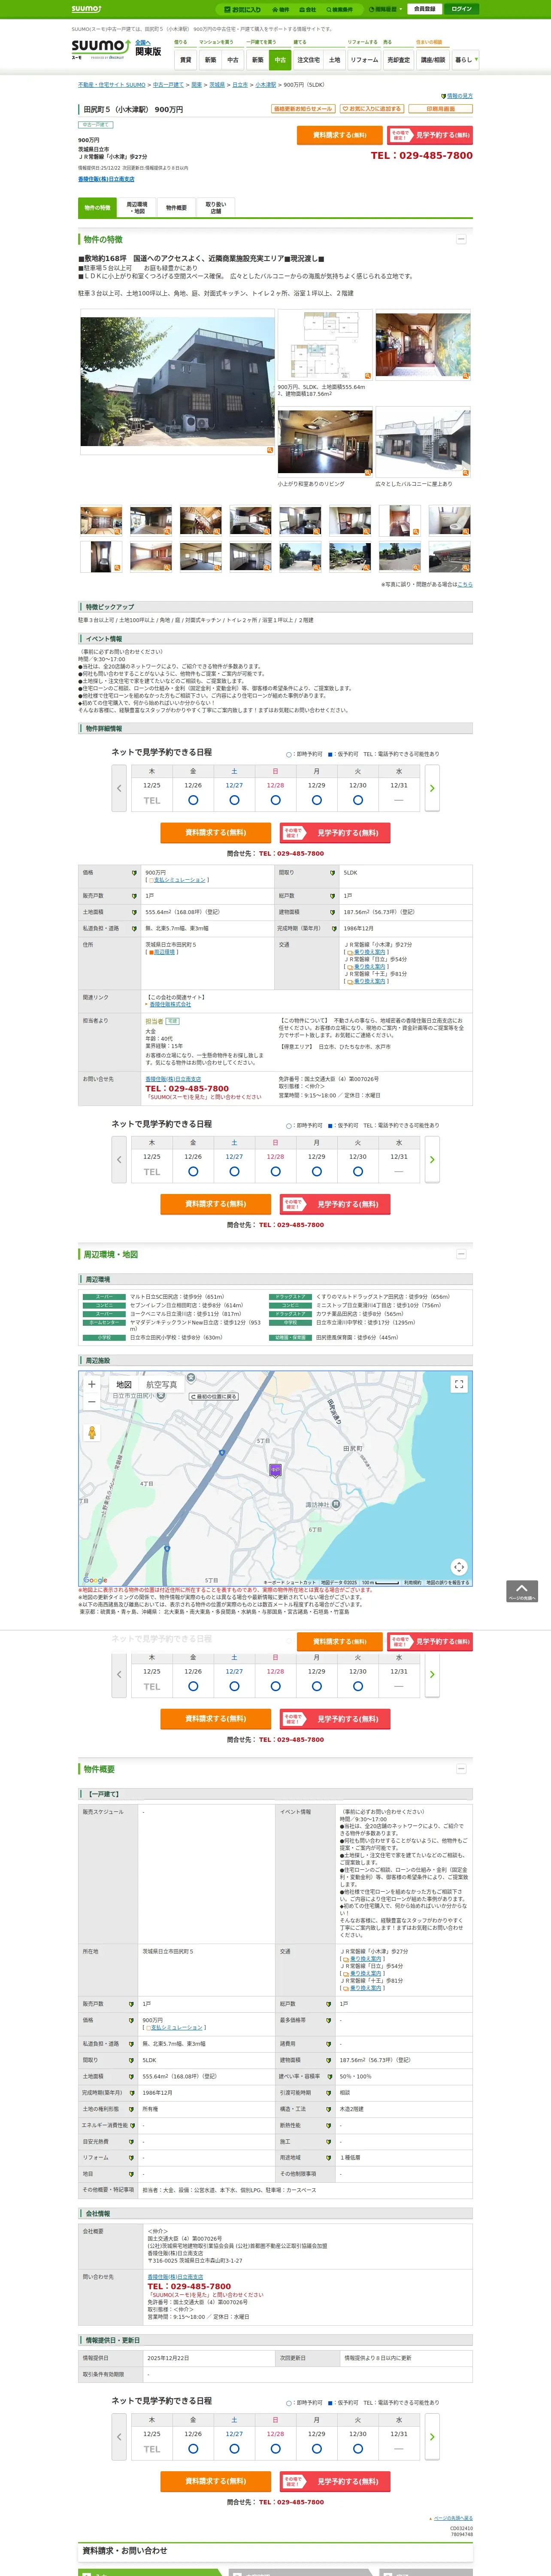
Task: Open help icon for 構造・工法
Action: [329, 2109]
